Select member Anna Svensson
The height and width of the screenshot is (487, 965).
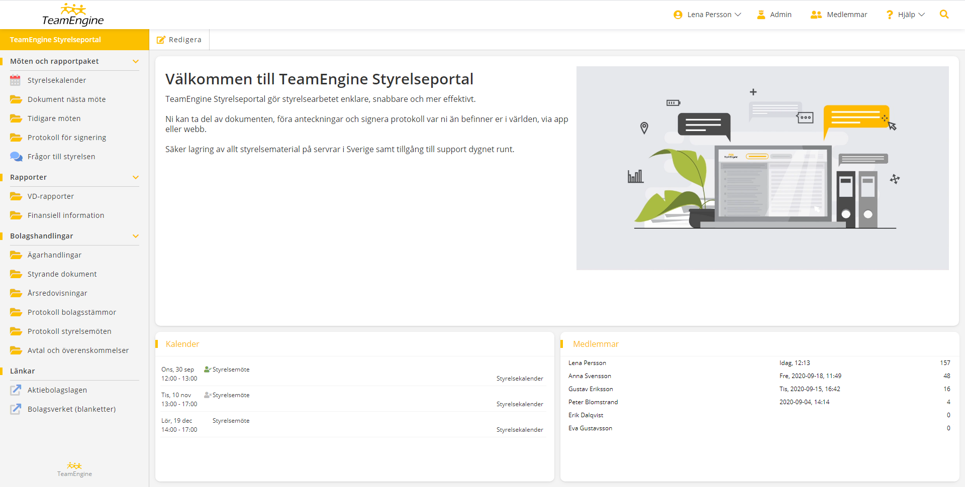590,376
